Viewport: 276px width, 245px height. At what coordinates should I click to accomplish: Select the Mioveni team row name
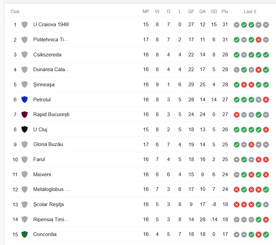pos(42,175)
